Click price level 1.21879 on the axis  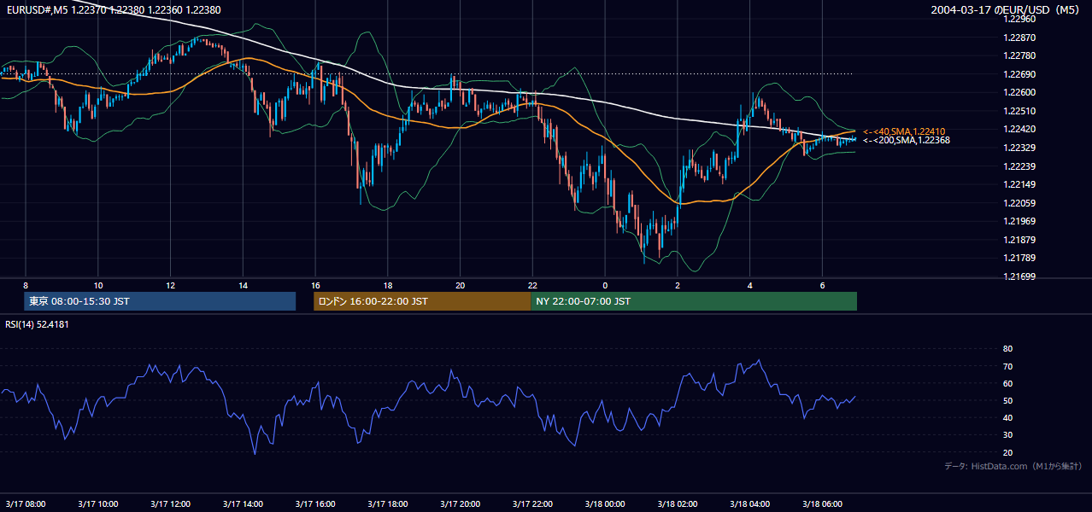click(x=1019, y=239)
